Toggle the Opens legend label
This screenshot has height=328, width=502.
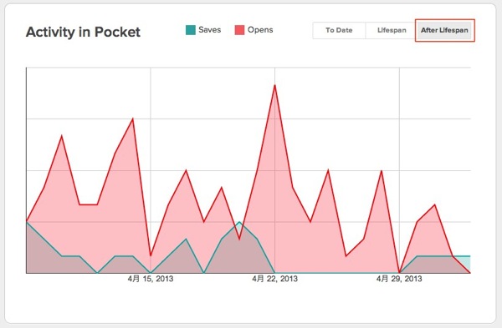tap(260, 30)
